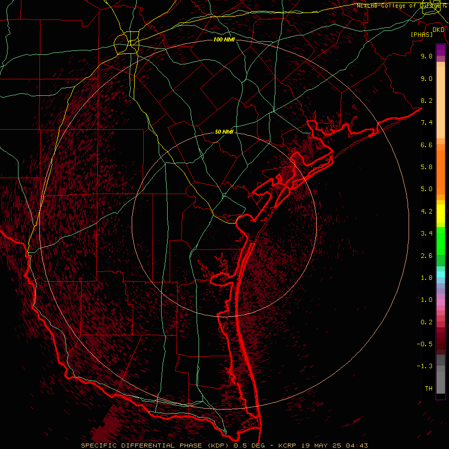
Task: Click the '19 MAY 25' date text
Action: [x=321, y=446]
